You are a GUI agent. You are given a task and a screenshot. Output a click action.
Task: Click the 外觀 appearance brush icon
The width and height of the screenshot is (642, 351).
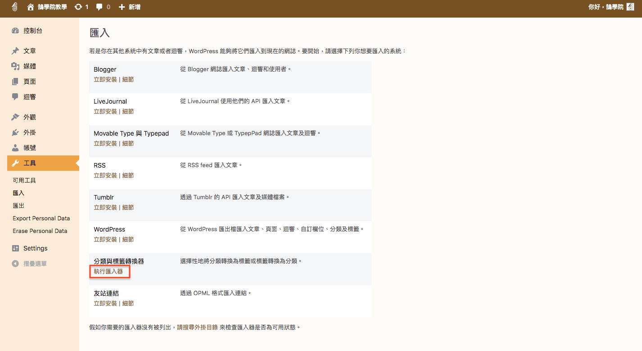coord(15,117)
